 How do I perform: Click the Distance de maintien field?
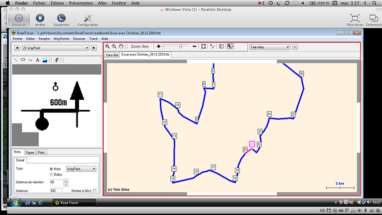(x=56, y=183)
